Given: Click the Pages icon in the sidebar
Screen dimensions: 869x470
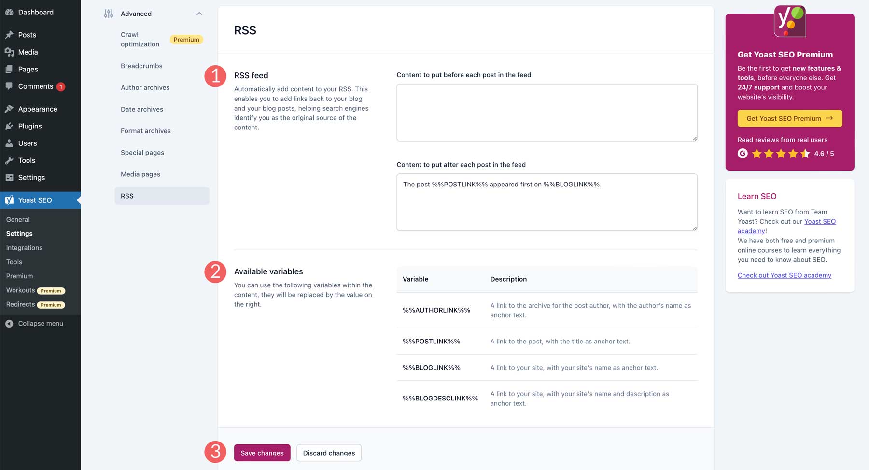Looking at the screenshot, I should coord(9,69).
